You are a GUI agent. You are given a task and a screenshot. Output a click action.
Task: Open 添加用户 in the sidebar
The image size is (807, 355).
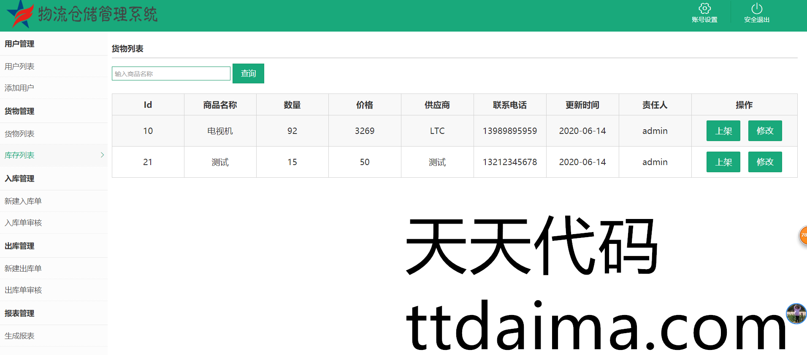click(x=19, y=88)
